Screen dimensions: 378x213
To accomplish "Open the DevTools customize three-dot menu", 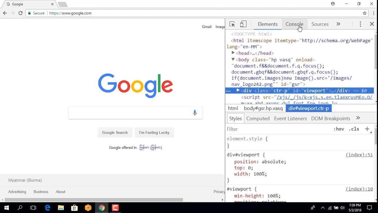I will coord(360,24).
